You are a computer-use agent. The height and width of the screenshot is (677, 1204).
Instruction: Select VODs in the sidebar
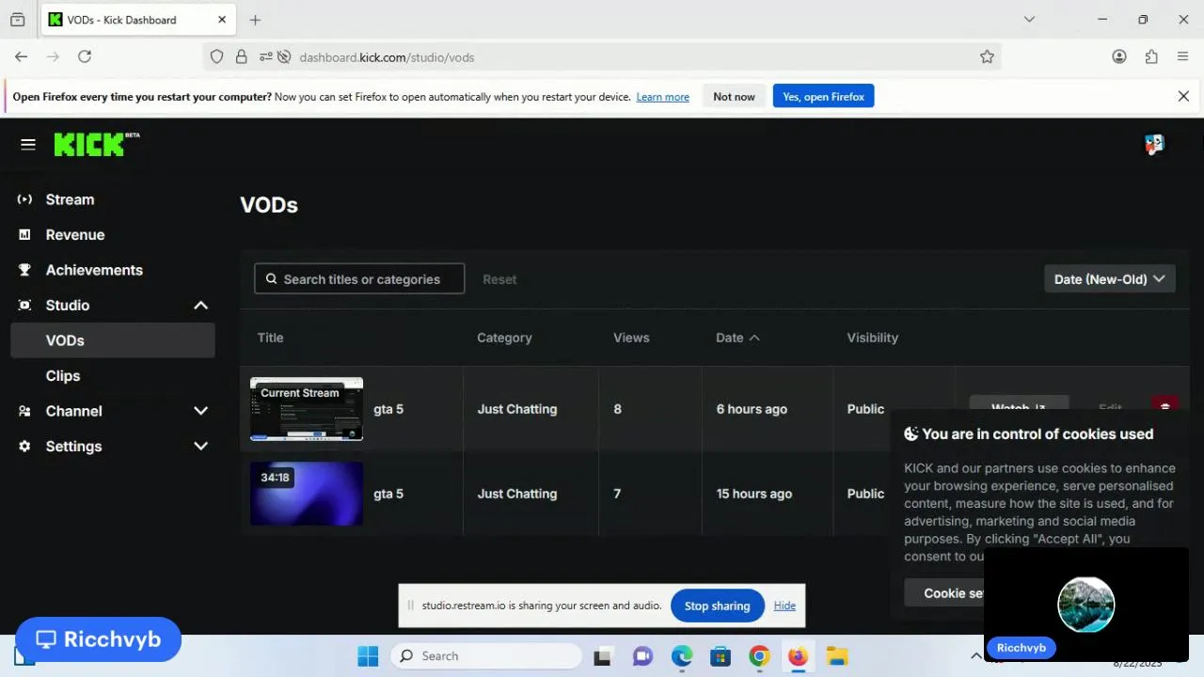click(x=113, y=340)
